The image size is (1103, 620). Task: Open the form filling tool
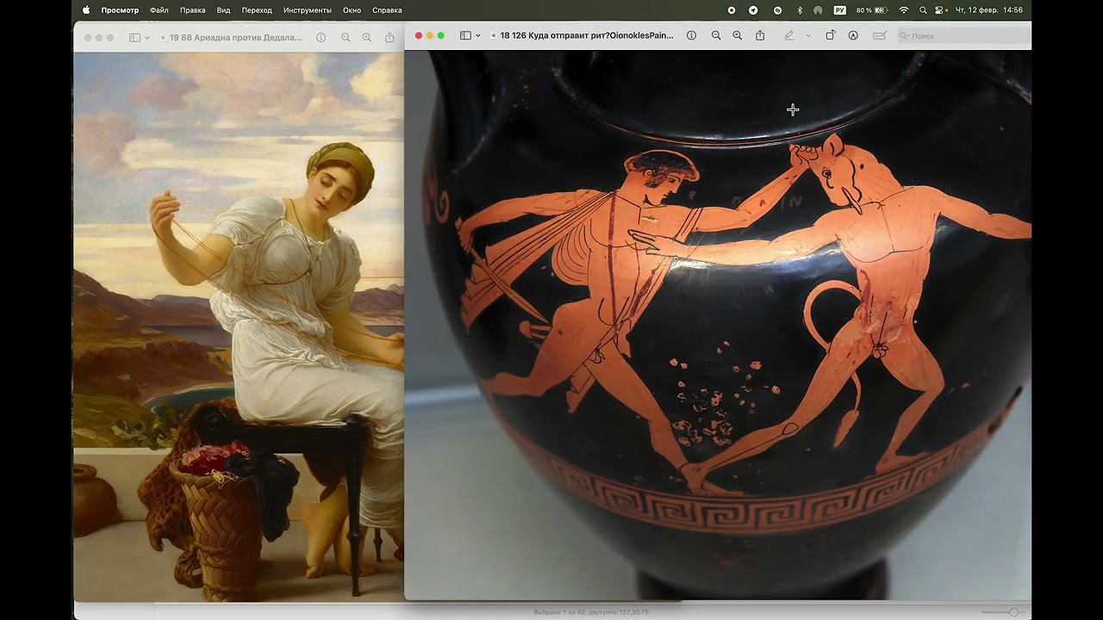[880, 35]
